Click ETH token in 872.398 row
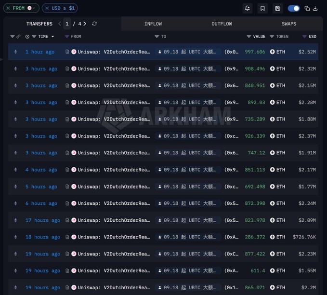Image resolution: width=327 pixels, height=295 pixels. [x=277, y=203]
